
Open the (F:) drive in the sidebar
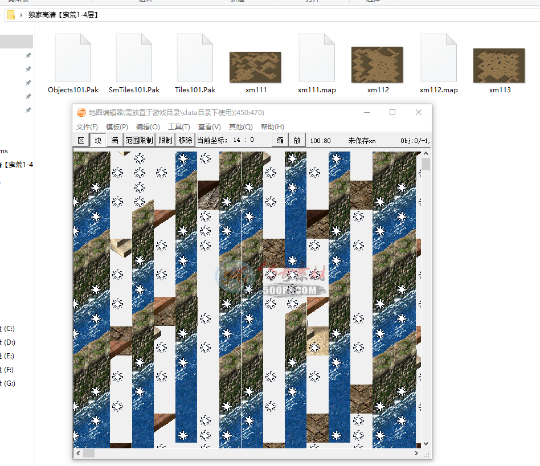click(7, 370)
